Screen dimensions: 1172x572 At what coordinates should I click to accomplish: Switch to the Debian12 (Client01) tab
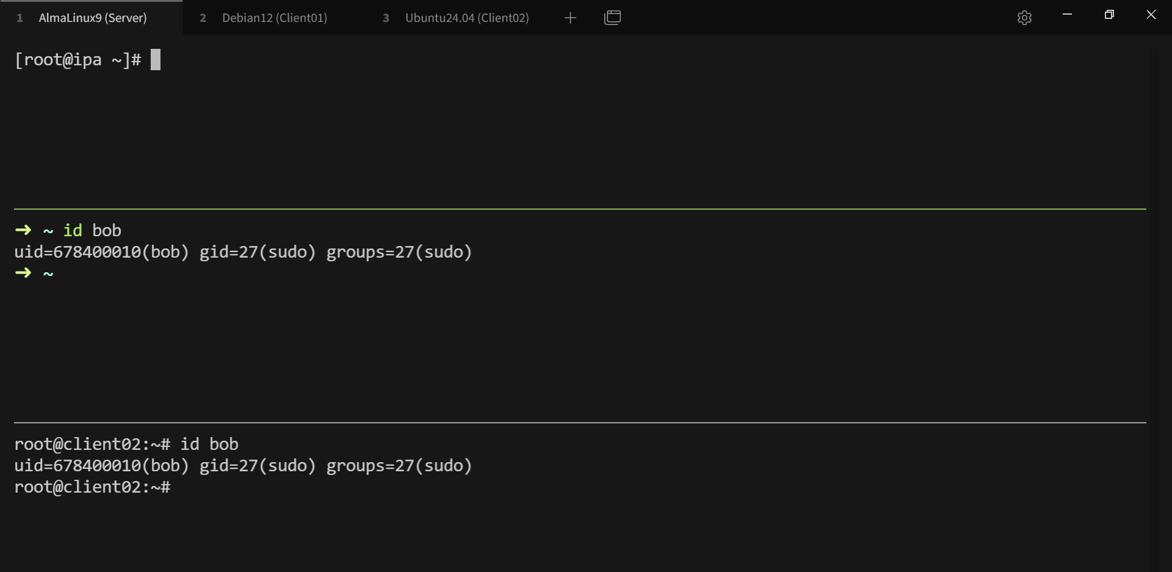(274, 18)
